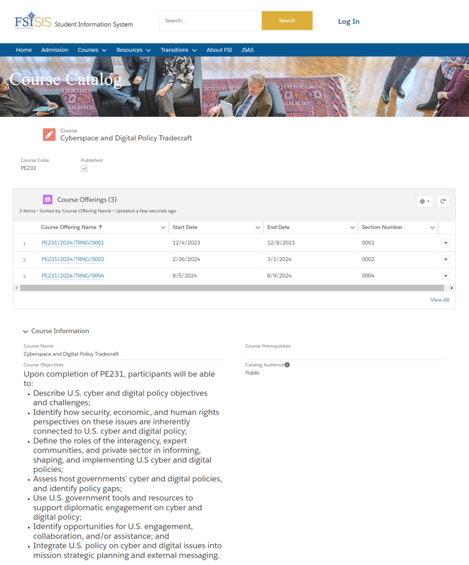Collapse the Course Information section
The height and width of the screenshot is (565, 469).
[25, 331]
